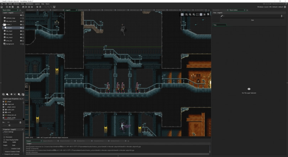Create a new project from the toolbar
The image size is (288, 157).
point(7,7)
